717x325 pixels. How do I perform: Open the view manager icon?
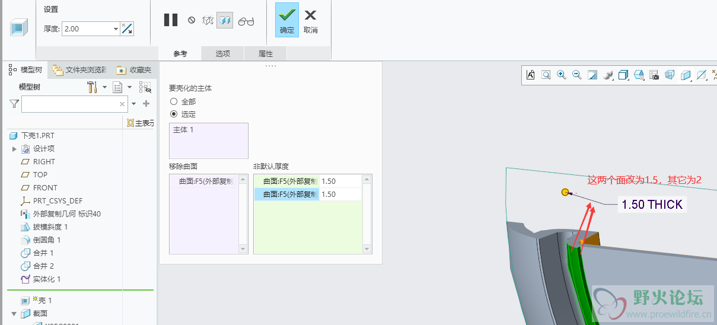pyautogui.click(x=654, y=75)
